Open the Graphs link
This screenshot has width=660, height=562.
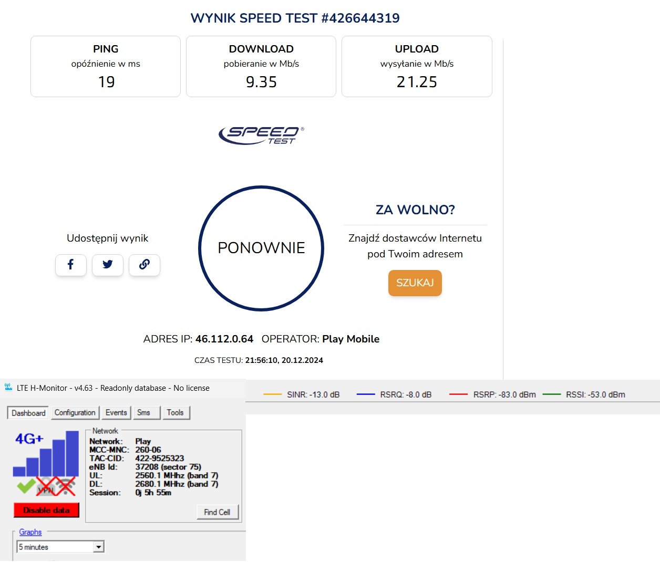coord(30,532)
